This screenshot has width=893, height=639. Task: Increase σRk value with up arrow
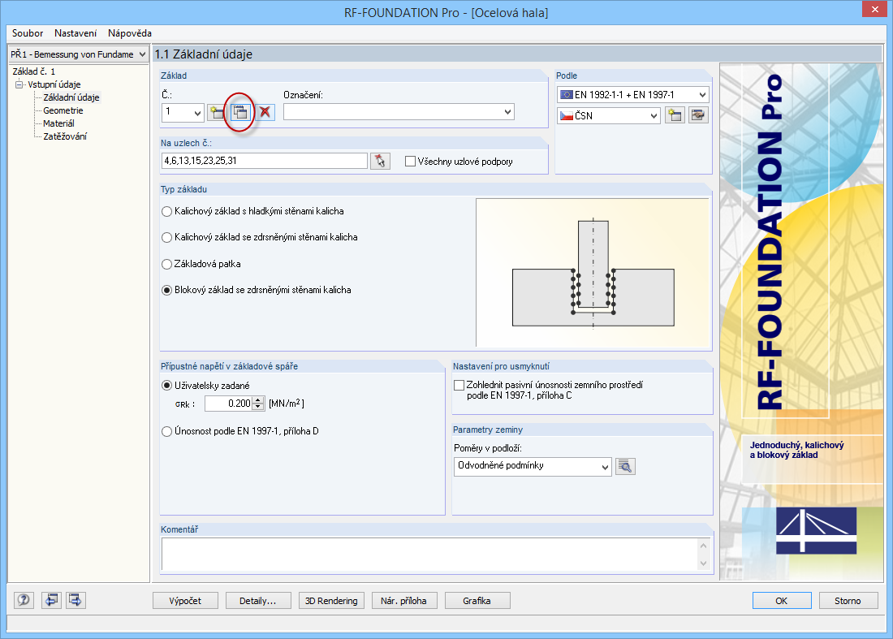coord(258,399)
